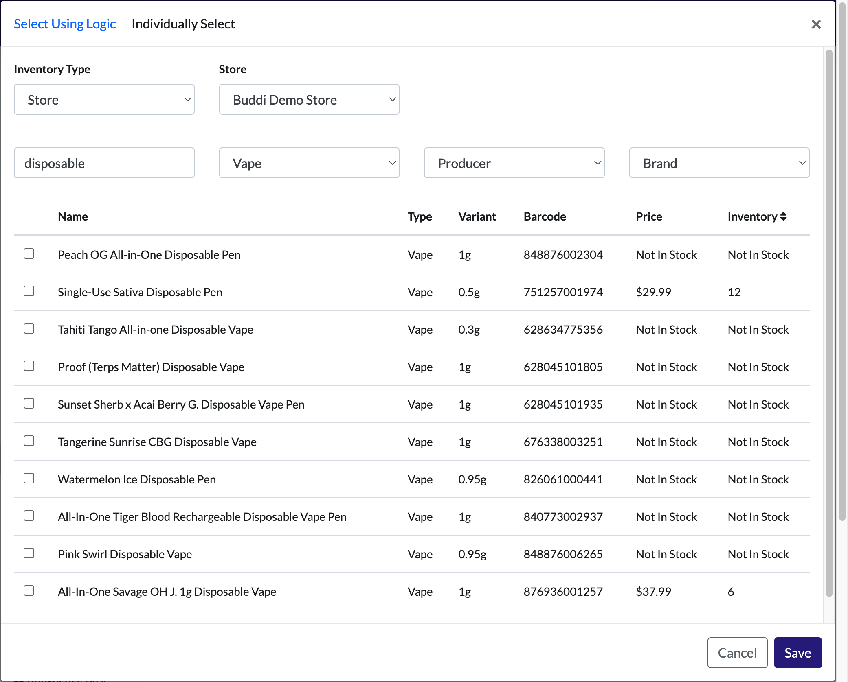Open the Producer filter dropdown
This screenshot has width=848, height=682.
coord(514,163)
